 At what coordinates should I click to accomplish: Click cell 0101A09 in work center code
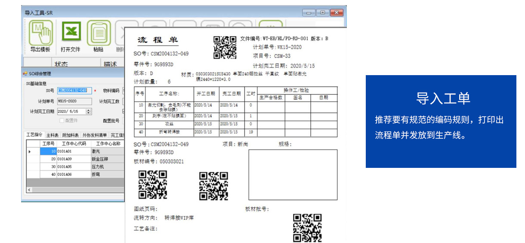pyautogui.click(x=74, y=159)
